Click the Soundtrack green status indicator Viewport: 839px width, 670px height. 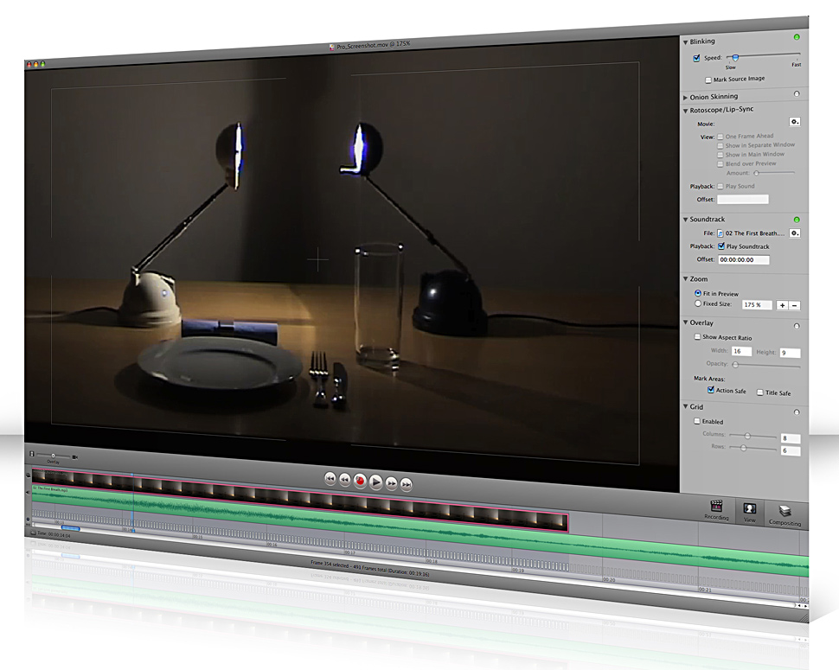click(797, 220)
